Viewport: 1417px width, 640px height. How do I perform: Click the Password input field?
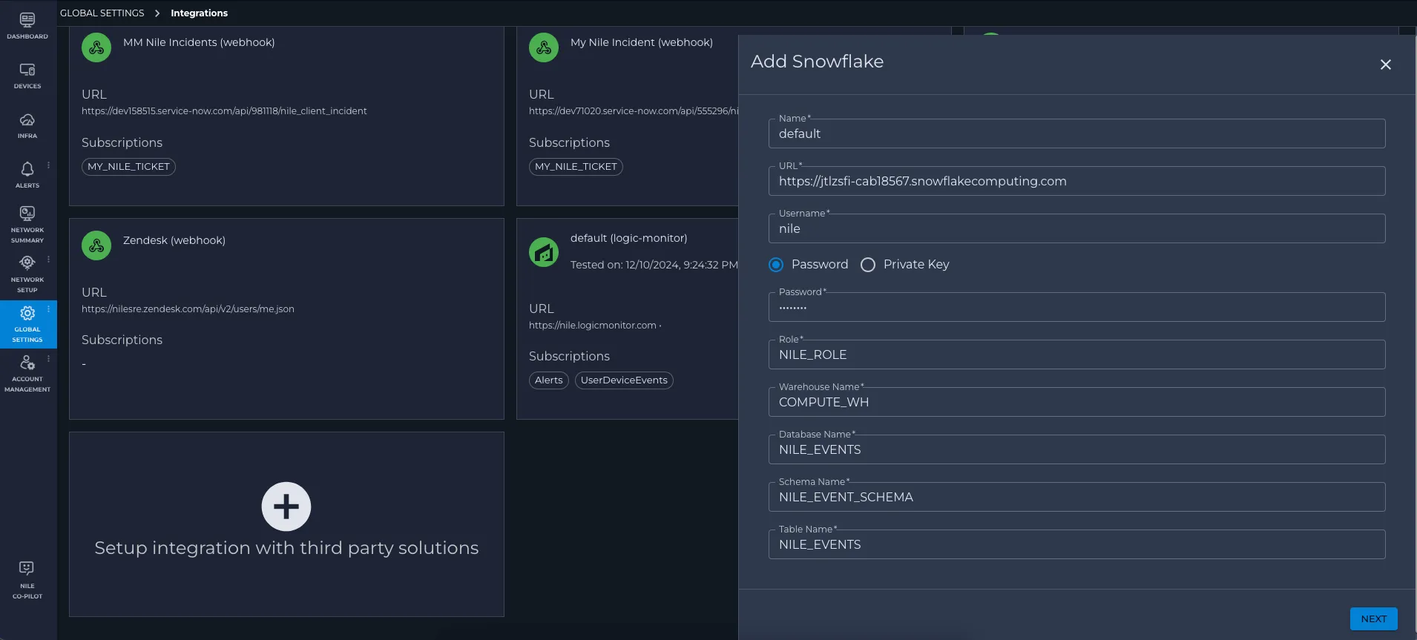pyautogui.click(x=1076, y=307)
